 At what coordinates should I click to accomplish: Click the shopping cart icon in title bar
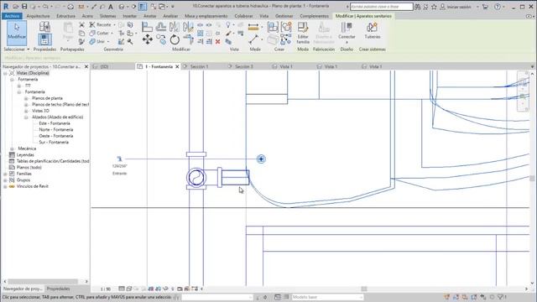(485, 7)
